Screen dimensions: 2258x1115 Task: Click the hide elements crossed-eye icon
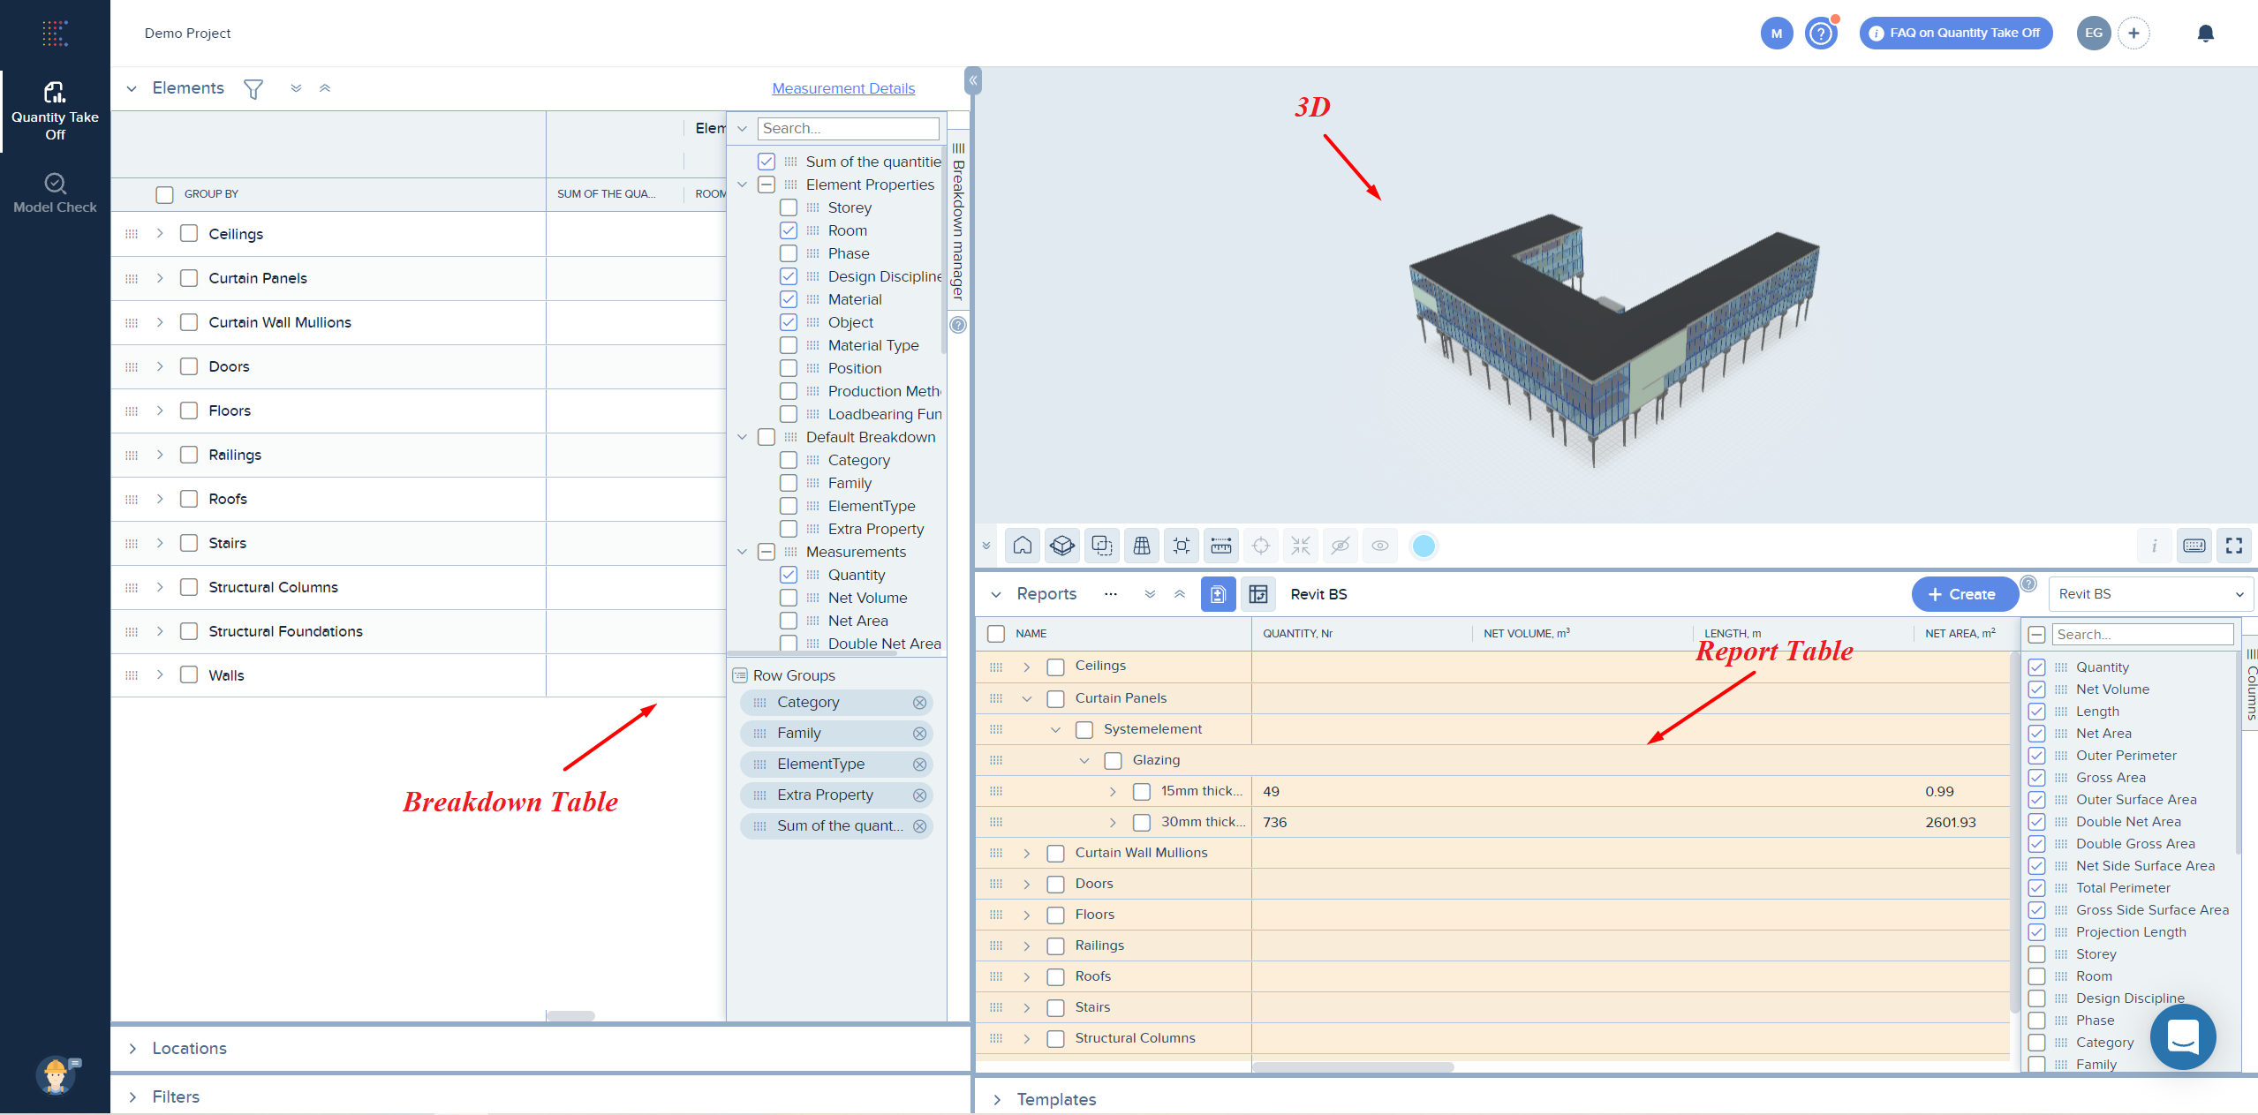[1340, 546]
